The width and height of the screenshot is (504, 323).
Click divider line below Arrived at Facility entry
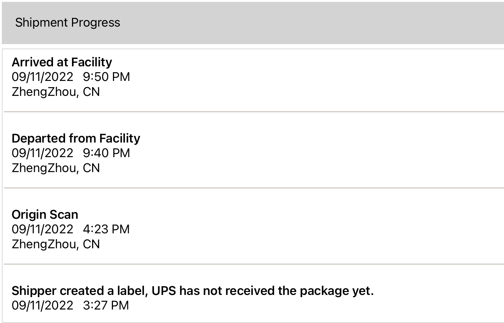254,112
